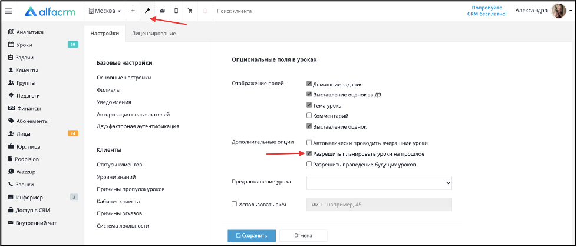The image size is (577, 247).
Task: Open the shopping cart icon
Action: (190, 11)
